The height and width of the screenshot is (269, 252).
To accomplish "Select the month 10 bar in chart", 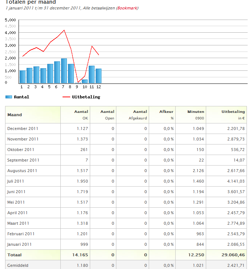I will click(x=85, y=81).
